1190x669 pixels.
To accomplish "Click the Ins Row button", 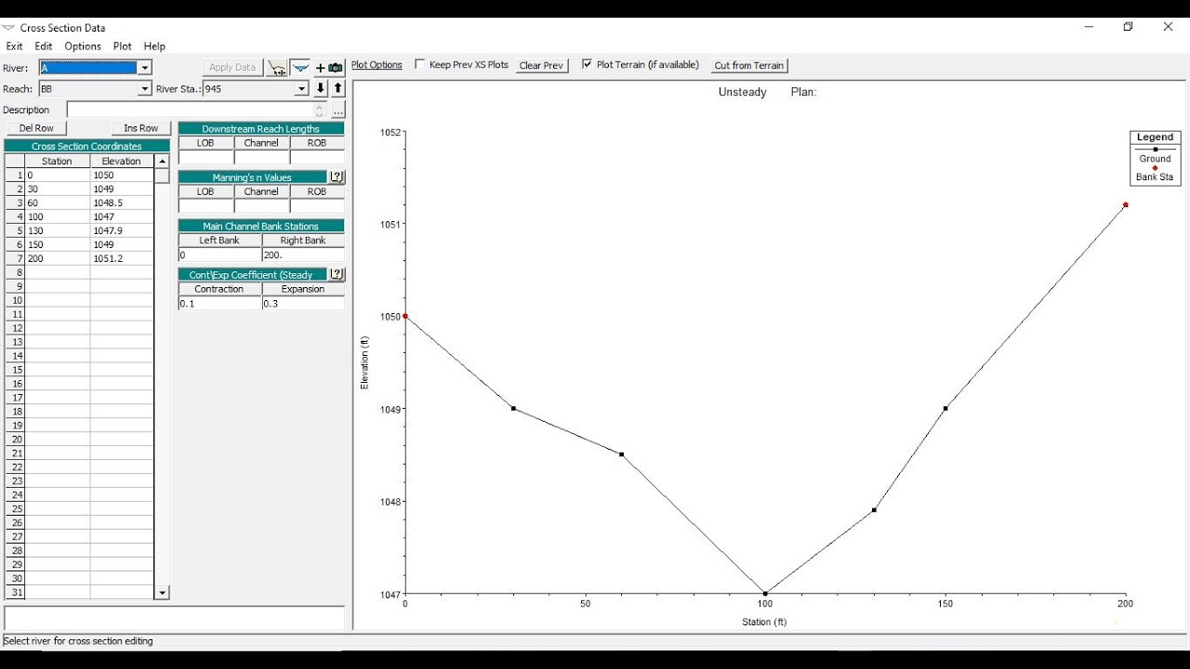I will pyautogui.click(x=141, y=128).
